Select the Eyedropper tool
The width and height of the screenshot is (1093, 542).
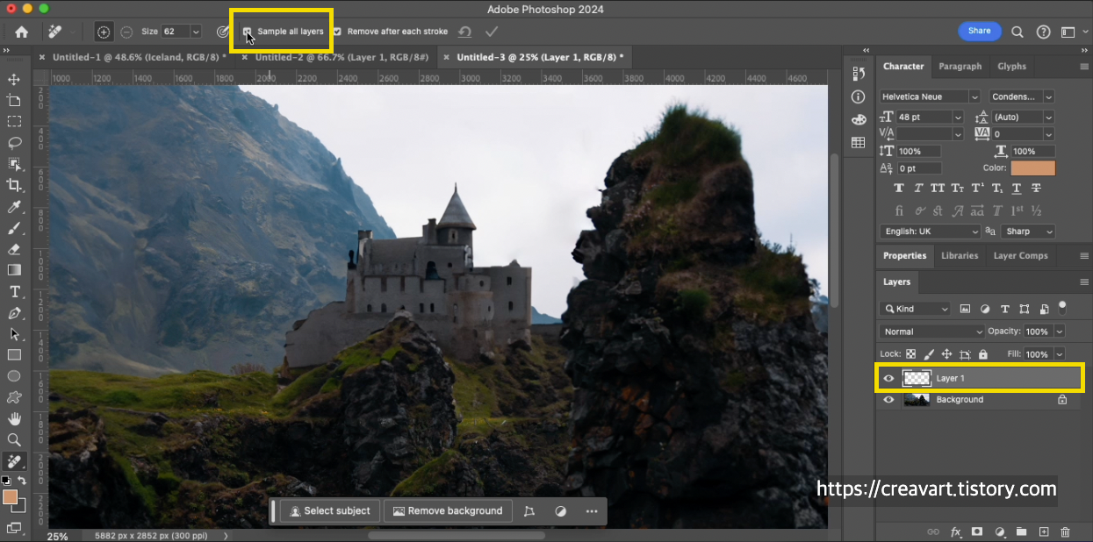pyautogui.click(x=14, y=207)
